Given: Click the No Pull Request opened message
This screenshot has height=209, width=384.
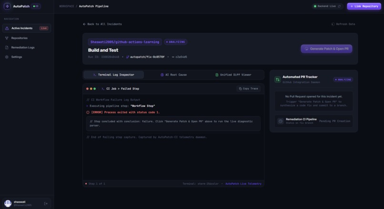Looking at the screenshot, I should coord(313,96).
